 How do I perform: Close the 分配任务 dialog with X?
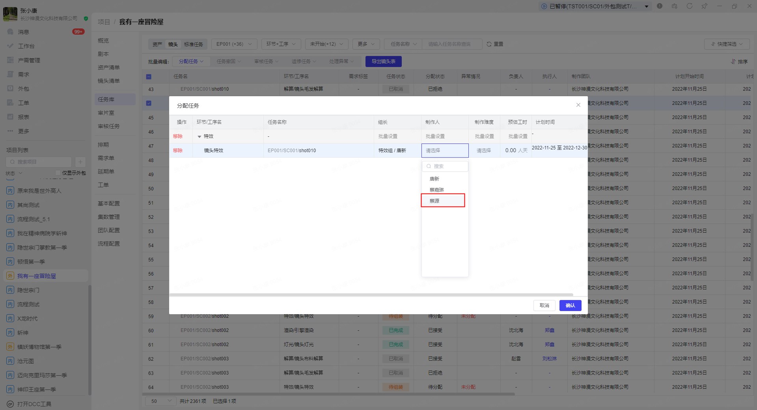click(x=578, y=105)
